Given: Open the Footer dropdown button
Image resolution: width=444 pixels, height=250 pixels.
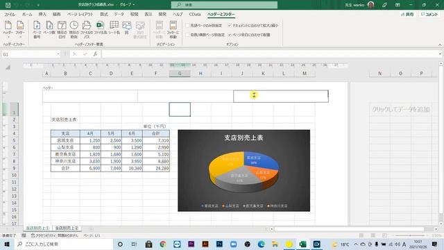Looking at the screenshot, I should (20, 29).
